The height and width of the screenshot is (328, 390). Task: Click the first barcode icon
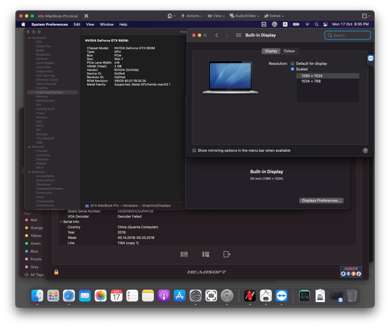184,254
